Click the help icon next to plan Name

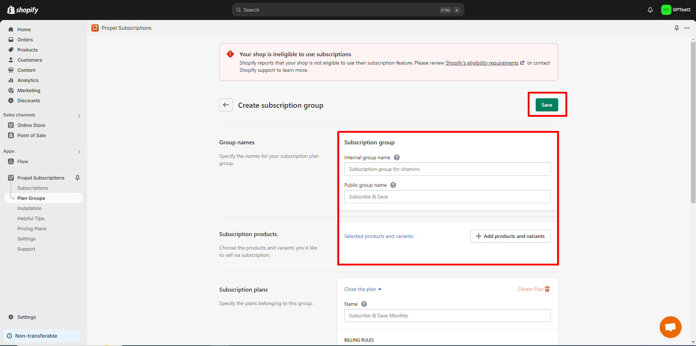(364, 304)
